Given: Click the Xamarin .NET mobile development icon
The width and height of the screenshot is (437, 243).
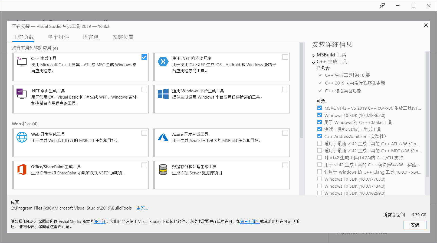Looking at the screenshot, I should 163,62.
